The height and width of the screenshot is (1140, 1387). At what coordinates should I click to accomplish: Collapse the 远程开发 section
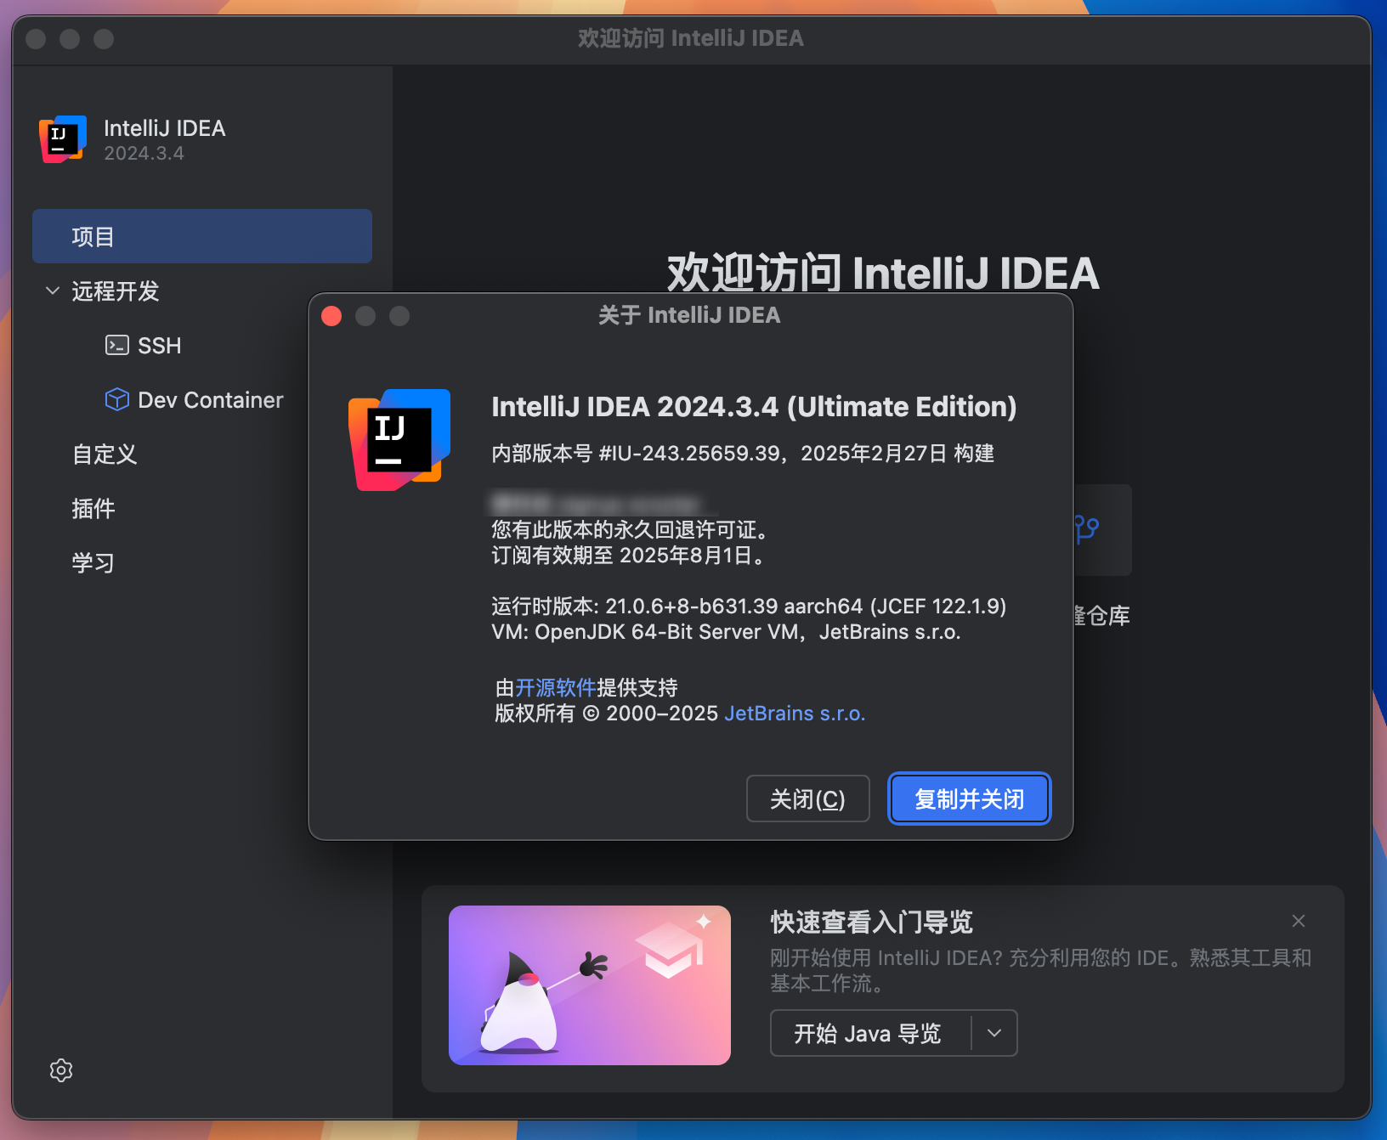point(53,291)
